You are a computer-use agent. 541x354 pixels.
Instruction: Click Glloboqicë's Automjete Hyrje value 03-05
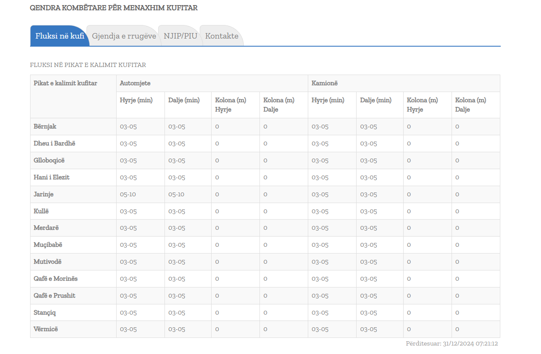pos(128,160)
